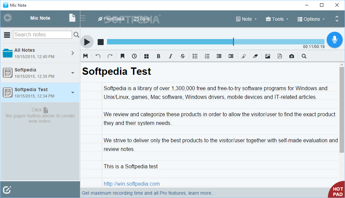Viewport: 345px width, 198px height.
Task: Click the expand/collapse arrows in top bar
Action: [x=337, y=19]
